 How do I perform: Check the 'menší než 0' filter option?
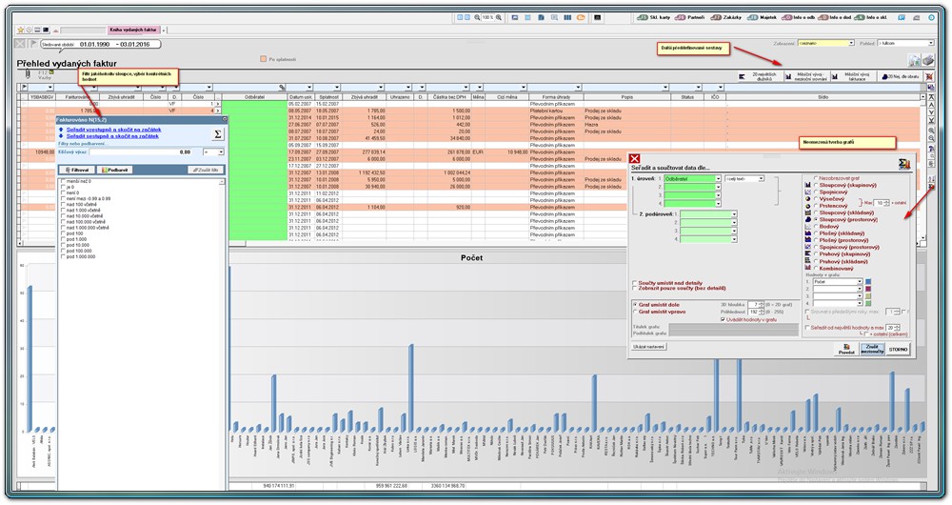coord(63,182)
